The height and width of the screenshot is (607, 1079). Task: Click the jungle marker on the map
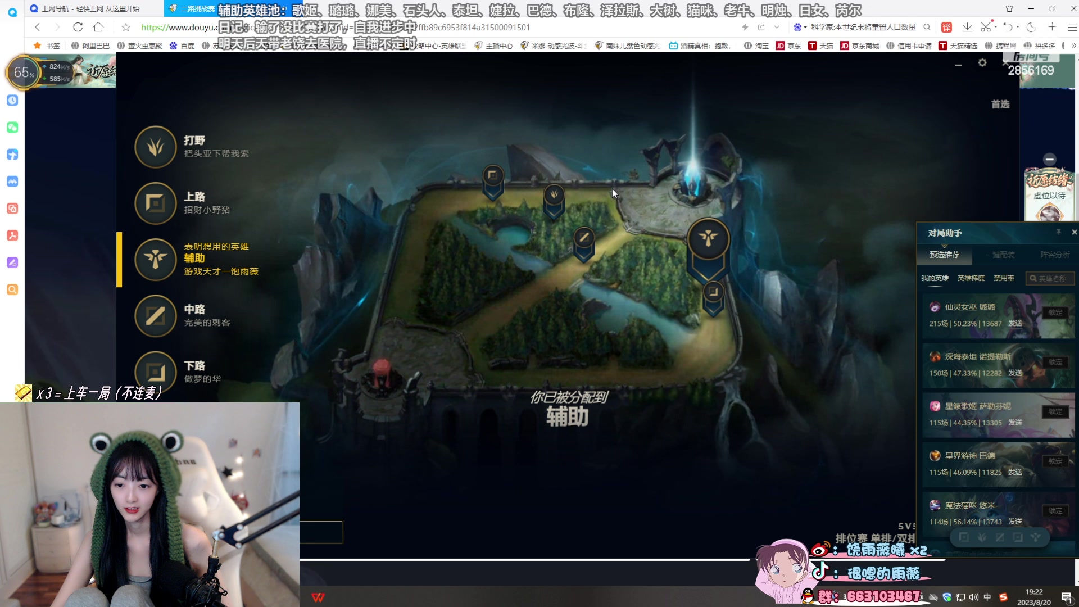pos(554,201)
